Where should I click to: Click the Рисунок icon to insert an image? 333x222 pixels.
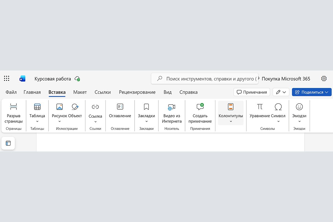pos(59,107)
